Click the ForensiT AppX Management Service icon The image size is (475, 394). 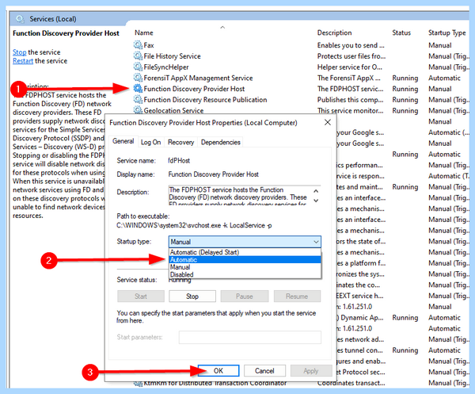click(138, 78)
